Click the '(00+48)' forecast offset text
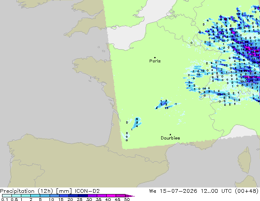260x201 pixels. tap(246, 191)
